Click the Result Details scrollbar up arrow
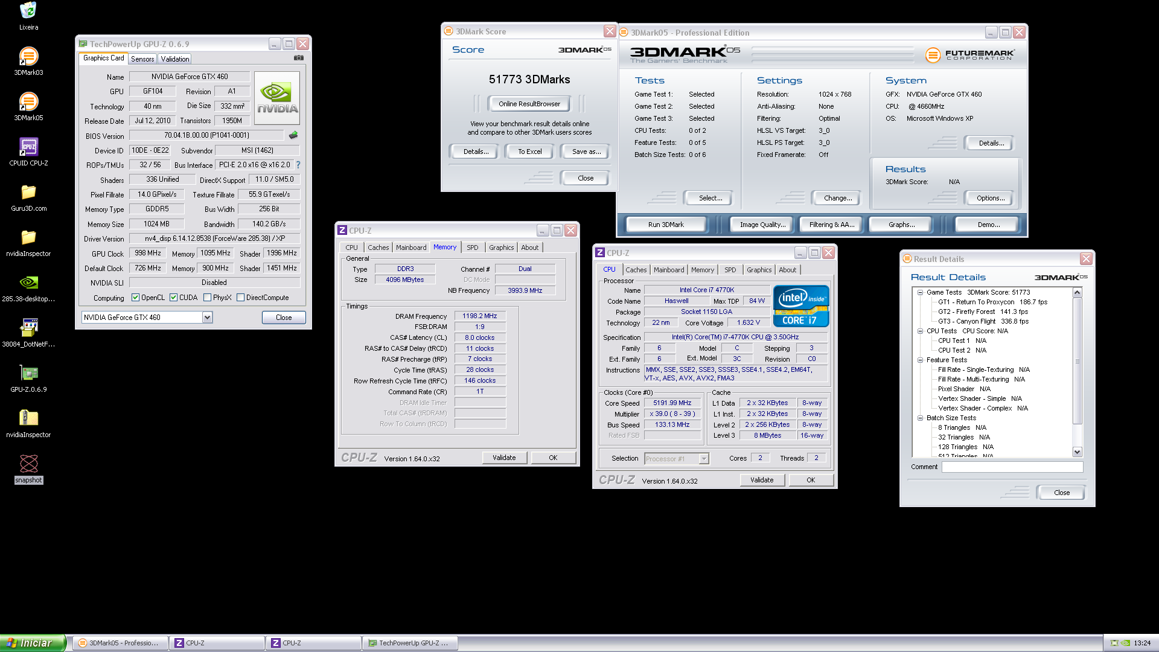This screenshot has height=652, width=1159. 1078,293
